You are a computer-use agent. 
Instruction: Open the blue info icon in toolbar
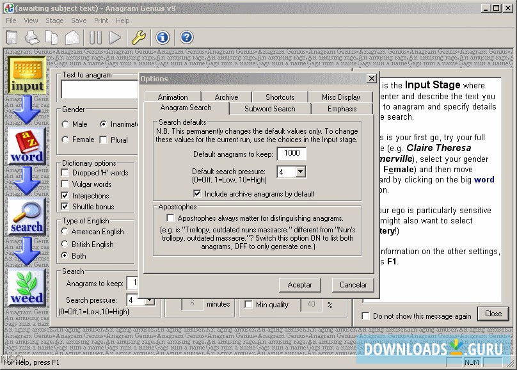[163, 38]
